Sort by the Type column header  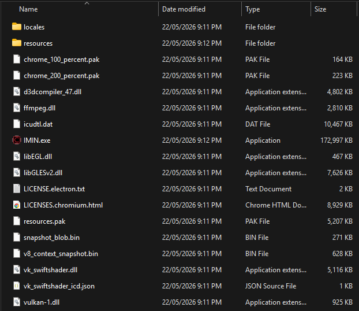click(253, 9)
